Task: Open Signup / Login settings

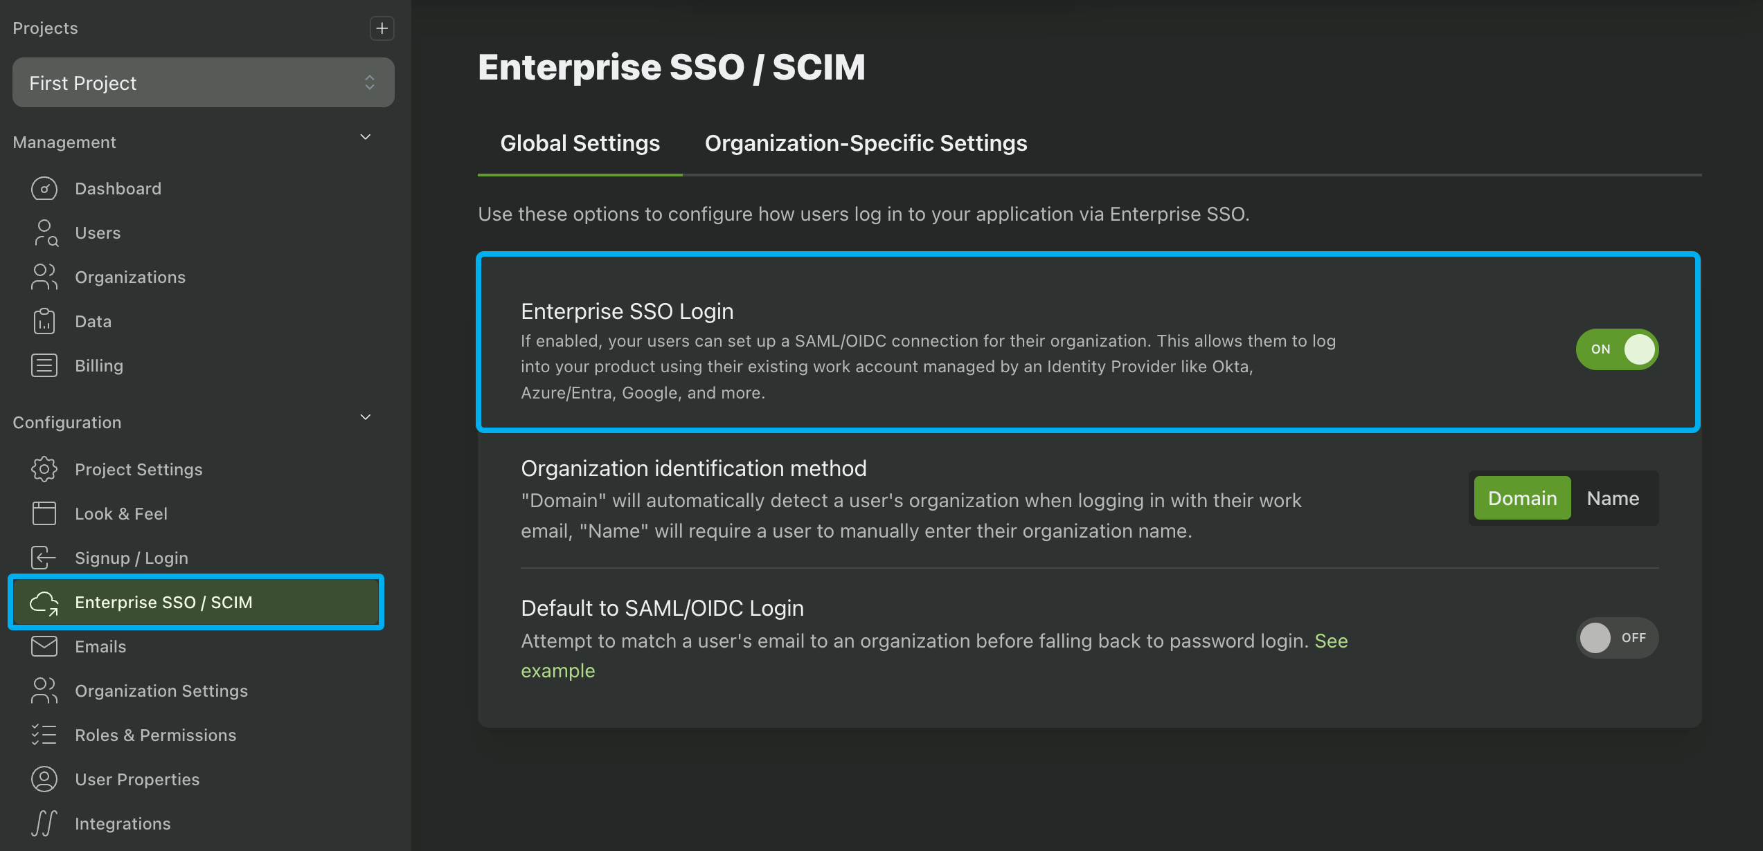Action: pyautogui.click(x=132, y=557)
